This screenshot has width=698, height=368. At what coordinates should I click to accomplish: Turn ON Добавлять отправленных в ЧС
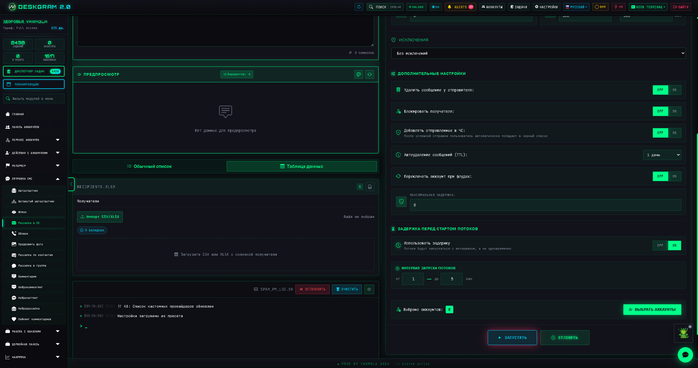tap(675, 132)
